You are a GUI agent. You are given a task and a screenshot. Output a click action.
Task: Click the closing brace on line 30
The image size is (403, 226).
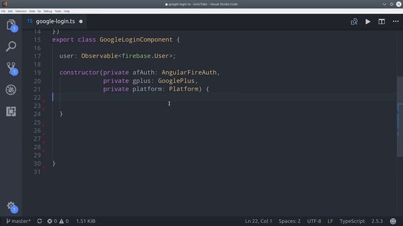pyautogui.click(x=54, y=163)
